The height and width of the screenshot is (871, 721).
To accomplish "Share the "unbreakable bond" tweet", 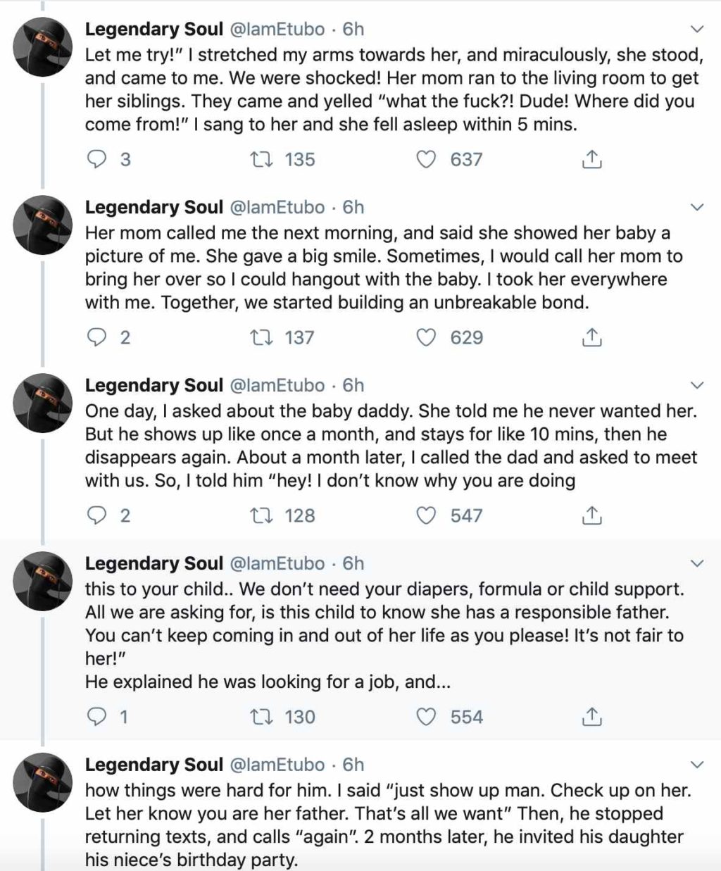I will click(x=591, y=338).
